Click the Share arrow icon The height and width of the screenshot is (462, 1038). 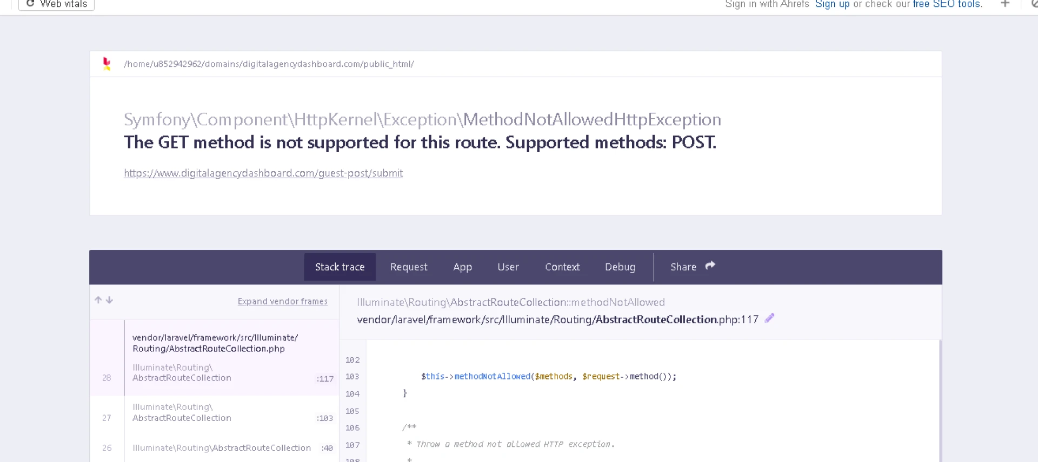pos(710,266)
